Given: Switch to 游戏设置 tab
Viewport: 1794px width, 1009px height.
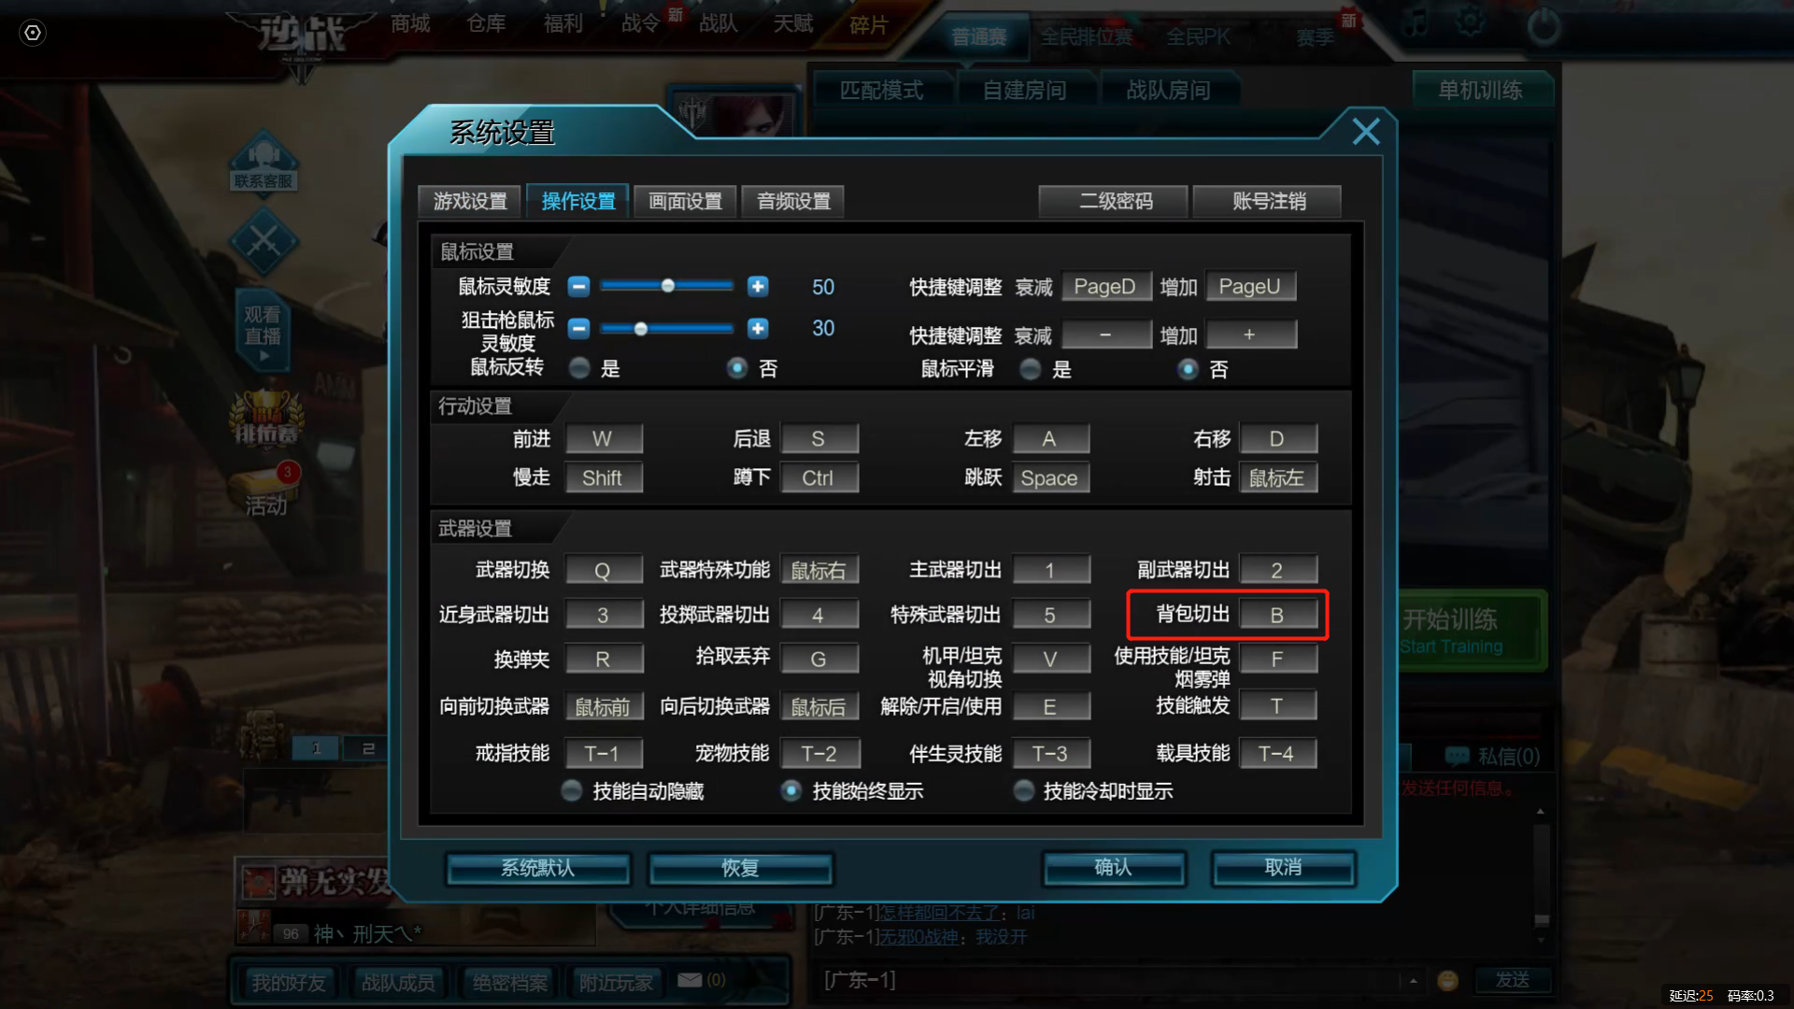Looking at the screenshot, I should tap(470, 201).
